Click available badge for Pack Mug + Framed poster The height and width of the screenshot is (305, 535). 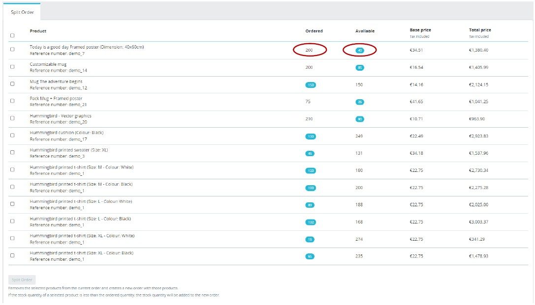click(360, 102)
